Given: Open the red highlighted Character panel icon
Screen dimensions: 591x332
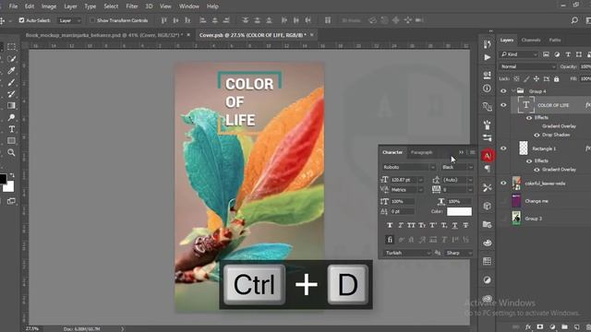Looking at the screenshot, I should [x=487, y=156].
